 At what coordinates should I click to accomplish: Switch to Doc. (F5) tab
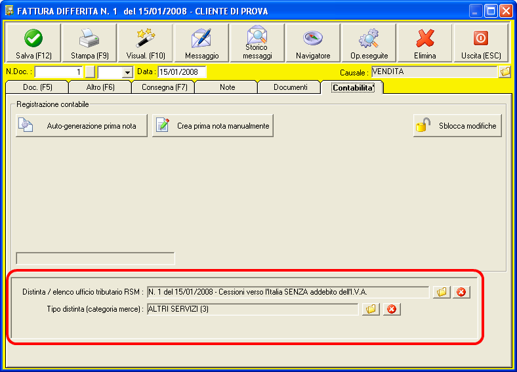click(x=37, y=87)
